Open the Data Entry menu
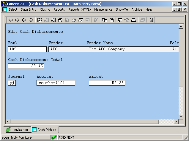189x141 pixels. click(x=29, y=9)
